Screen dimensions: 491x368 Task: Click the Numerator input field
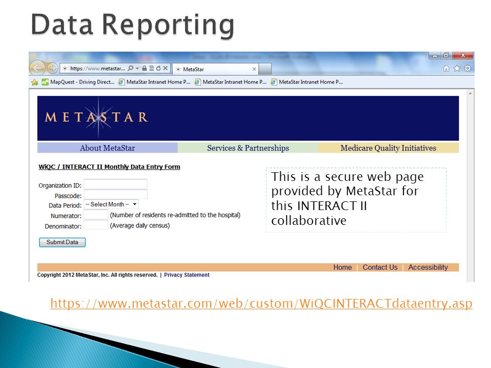tap(96, 214)
